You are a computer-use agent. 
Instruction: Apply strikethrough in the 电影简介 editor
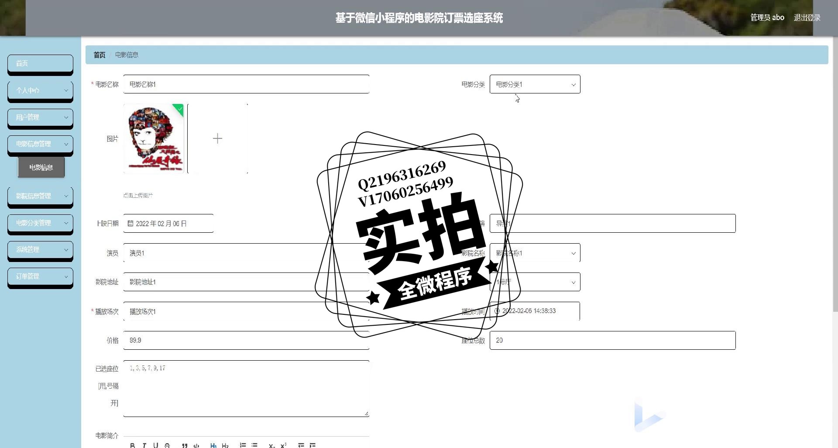pos(167,445)
